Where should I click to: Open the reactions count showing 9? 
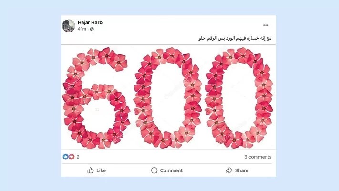(78, 157)
